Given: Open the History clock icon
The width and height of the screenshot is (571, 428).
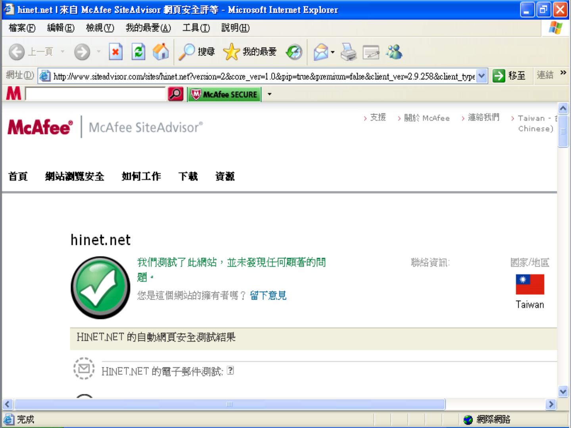Looking at the screenshot, I should 294,52.
